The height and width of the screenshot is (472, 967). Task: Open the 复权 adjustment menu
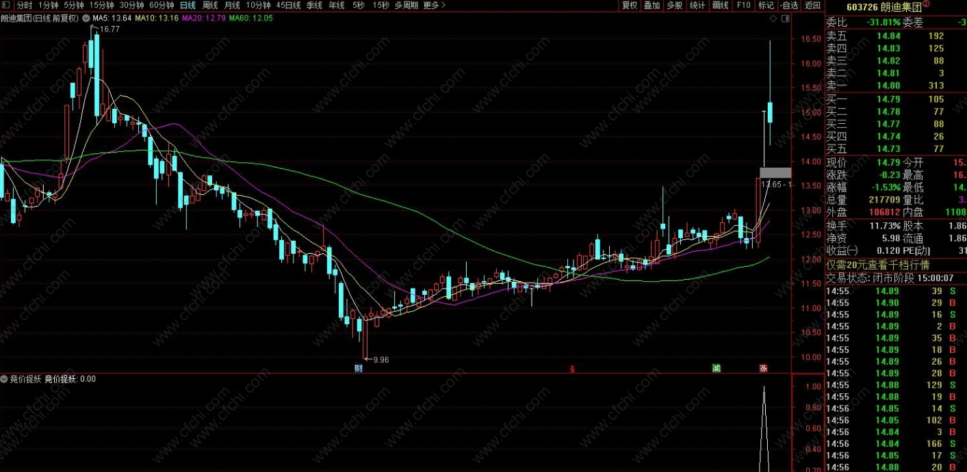pos(629,5)
